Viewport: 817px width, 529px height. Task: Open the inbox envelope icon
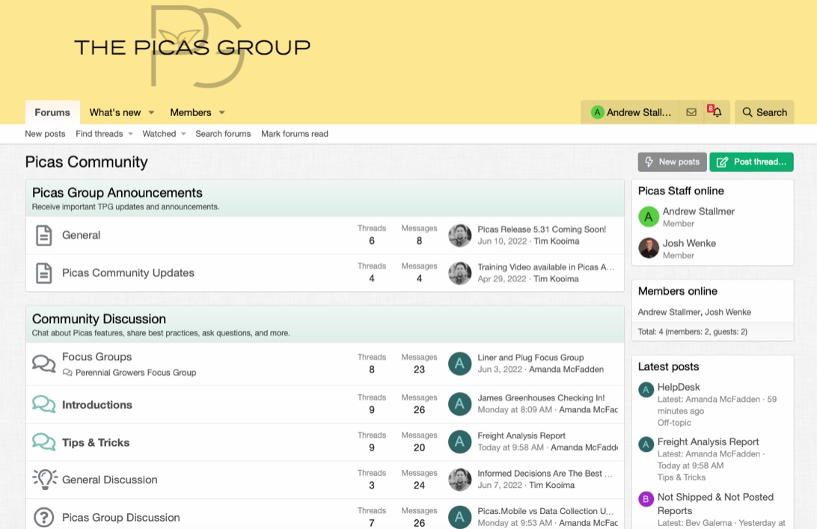[691, 112]
